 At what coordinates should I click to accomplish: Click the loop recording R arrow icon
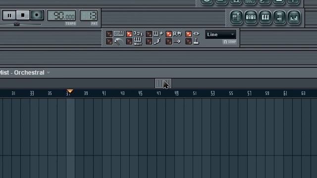point(177,34)
